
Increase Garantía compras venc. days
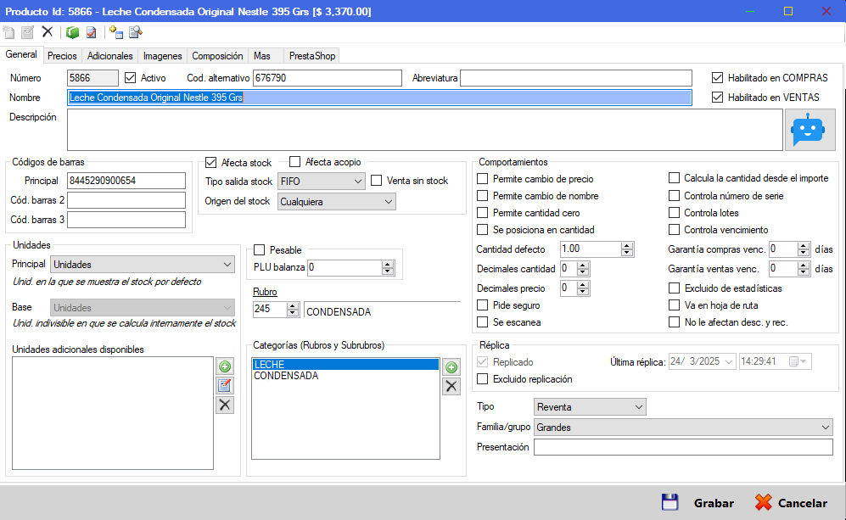click(x=804, y=246)
